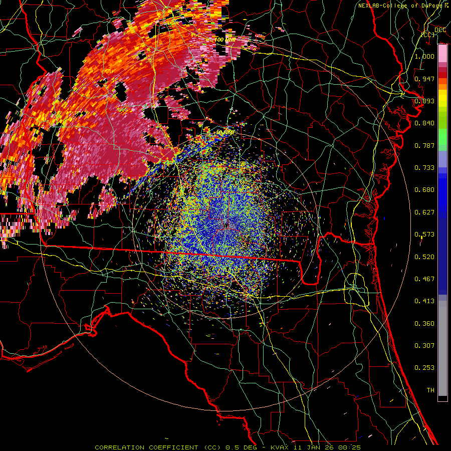Click the 0.947 value on the color legend
The height and width of the screenshot is (451, 451).
(x=424, y=79)
